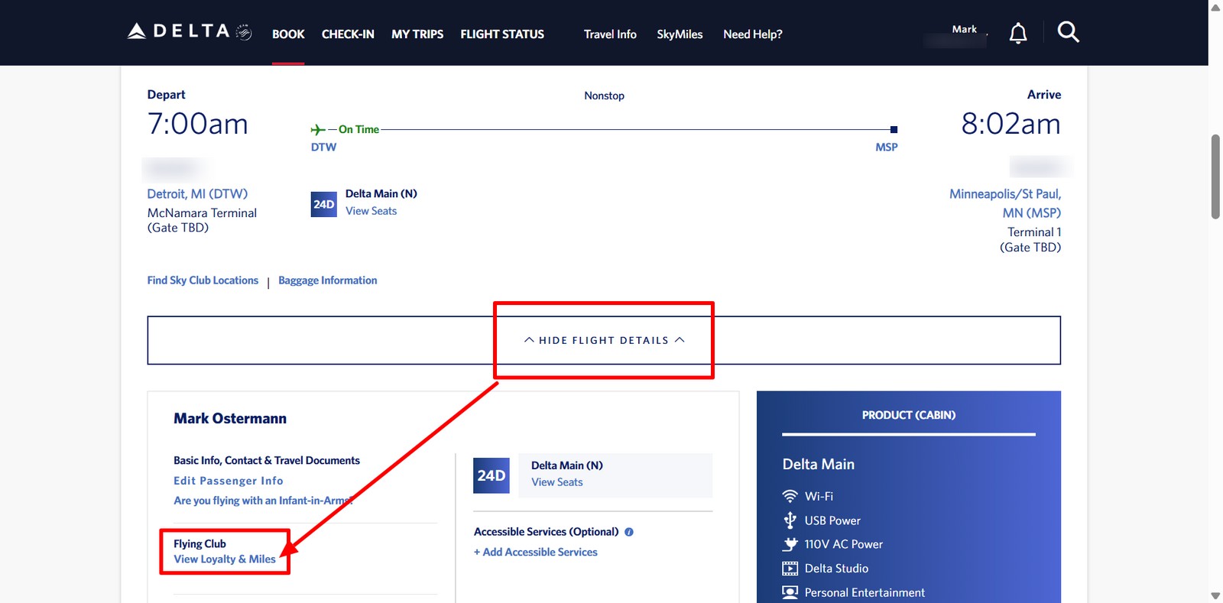1223x603 pixels.
Task: Click the Nonstop label
Action: 604,96
